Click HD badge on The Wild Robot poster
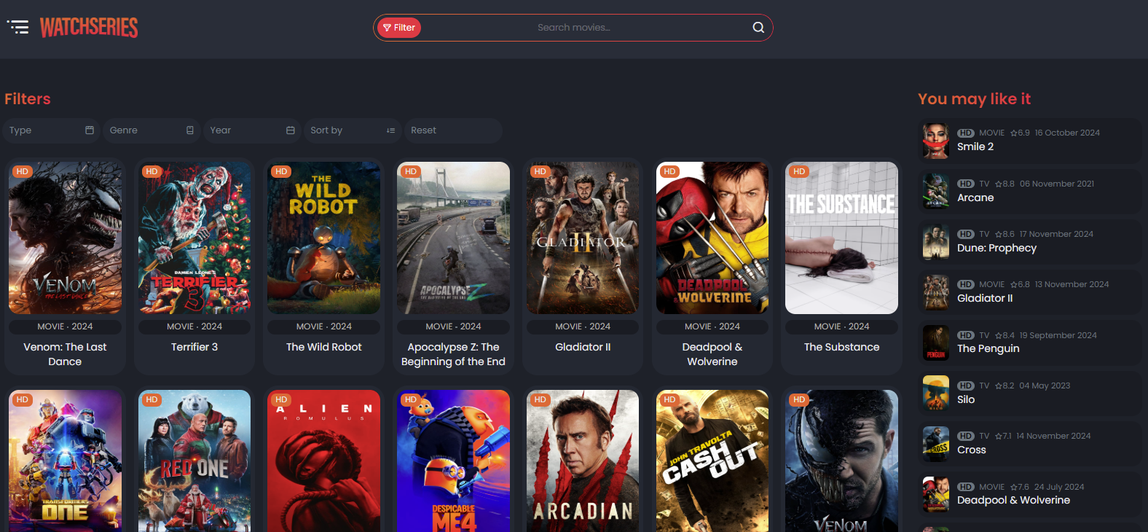The width and height of the screenshot is (1148, 532). (x=281, y=172)
